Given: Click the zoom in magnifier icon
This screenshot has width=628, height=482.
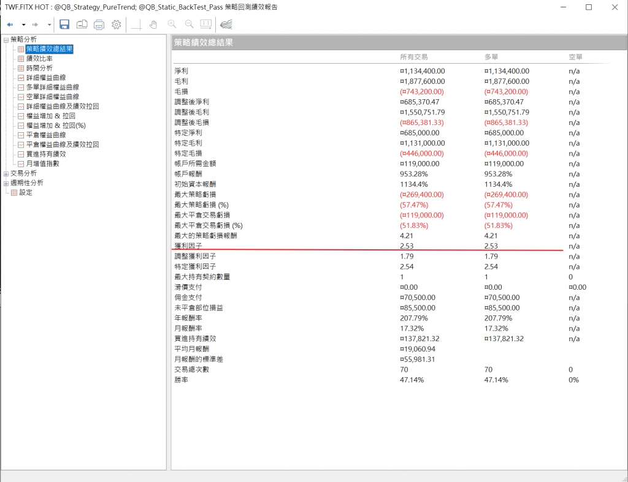Looking at the screenshot, I should pos(172,24).
